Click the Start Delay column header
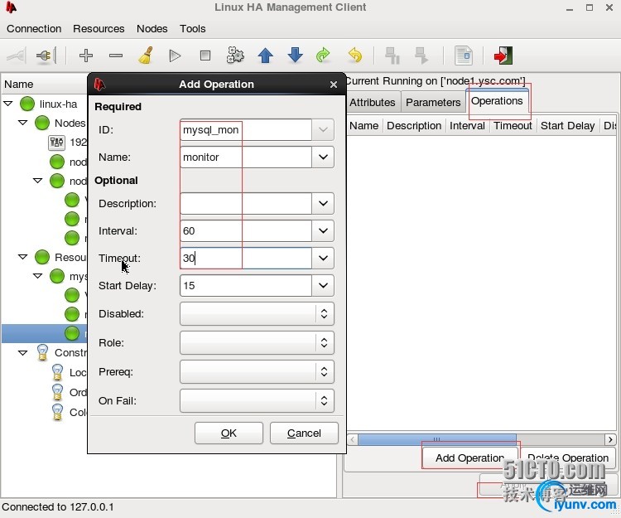621x518 pixels. (567, 126)
